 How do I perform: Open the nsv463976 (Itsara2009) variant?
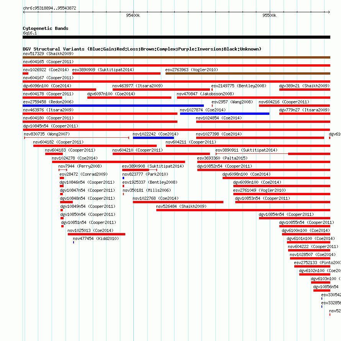(48, 110)
